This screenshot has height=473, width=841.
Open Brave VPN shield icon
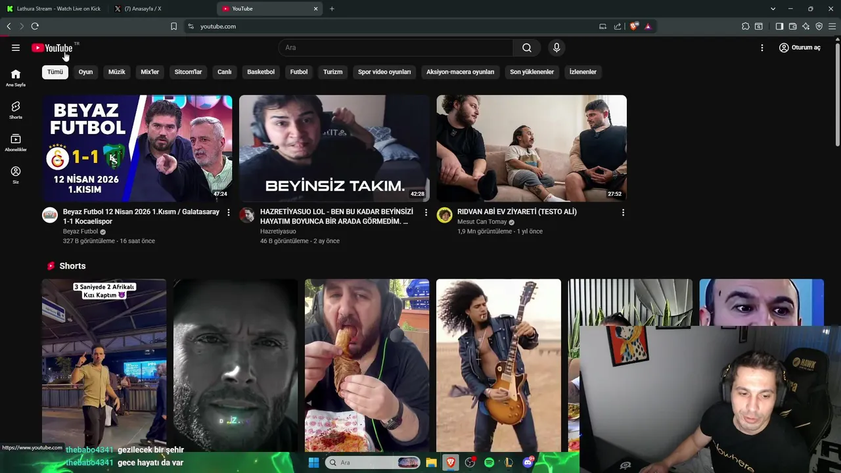pos(819,26)
